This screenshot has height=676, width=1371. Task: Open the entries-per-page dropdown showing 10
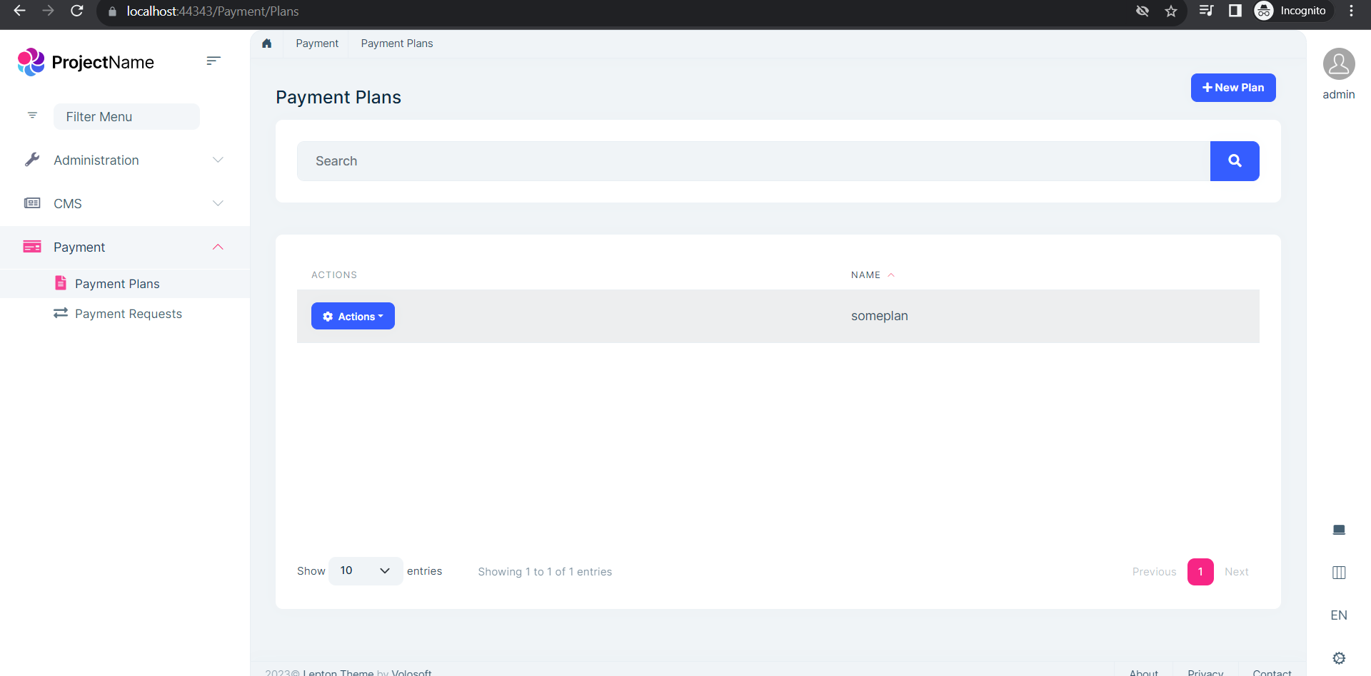point(365,571)
